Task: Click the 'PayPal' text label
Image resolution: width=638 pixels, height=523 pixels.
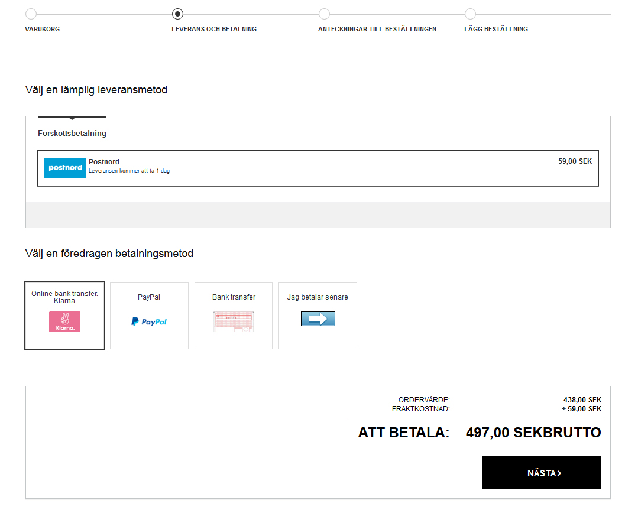Action: click(x=149, y=297)
